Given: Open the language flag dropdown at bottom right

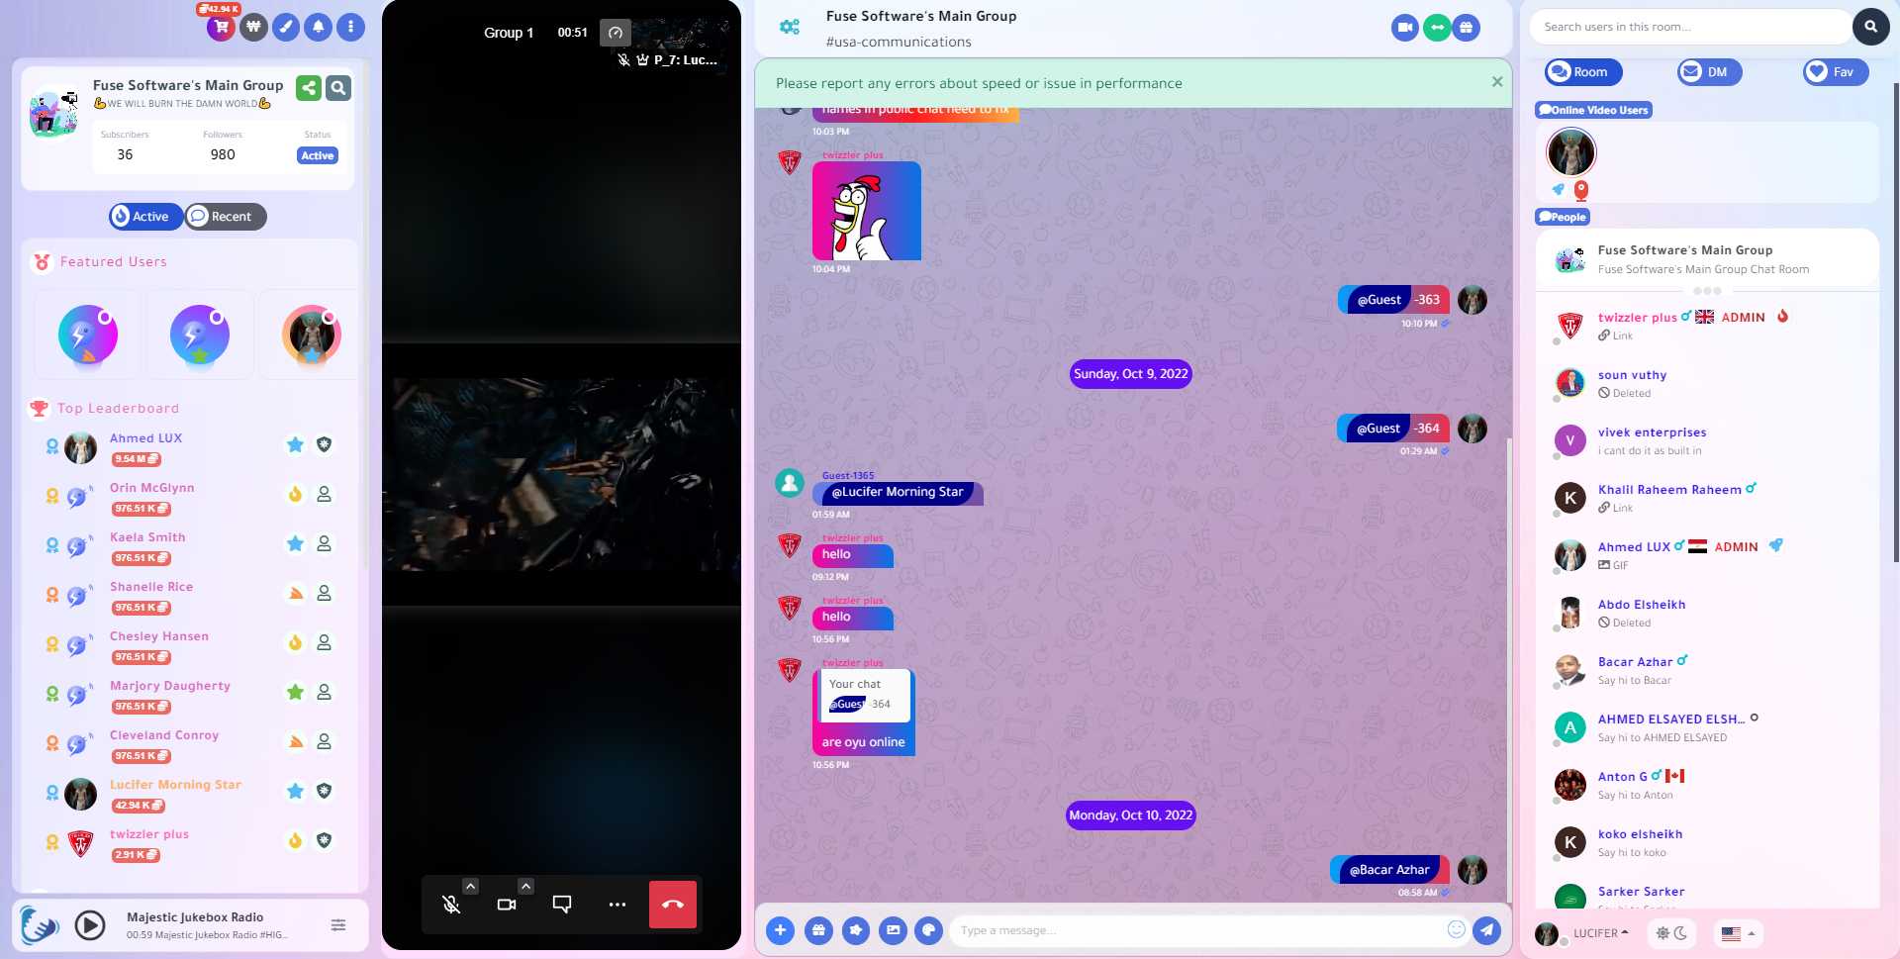Looking at the screenshot, I should 1737,933.
